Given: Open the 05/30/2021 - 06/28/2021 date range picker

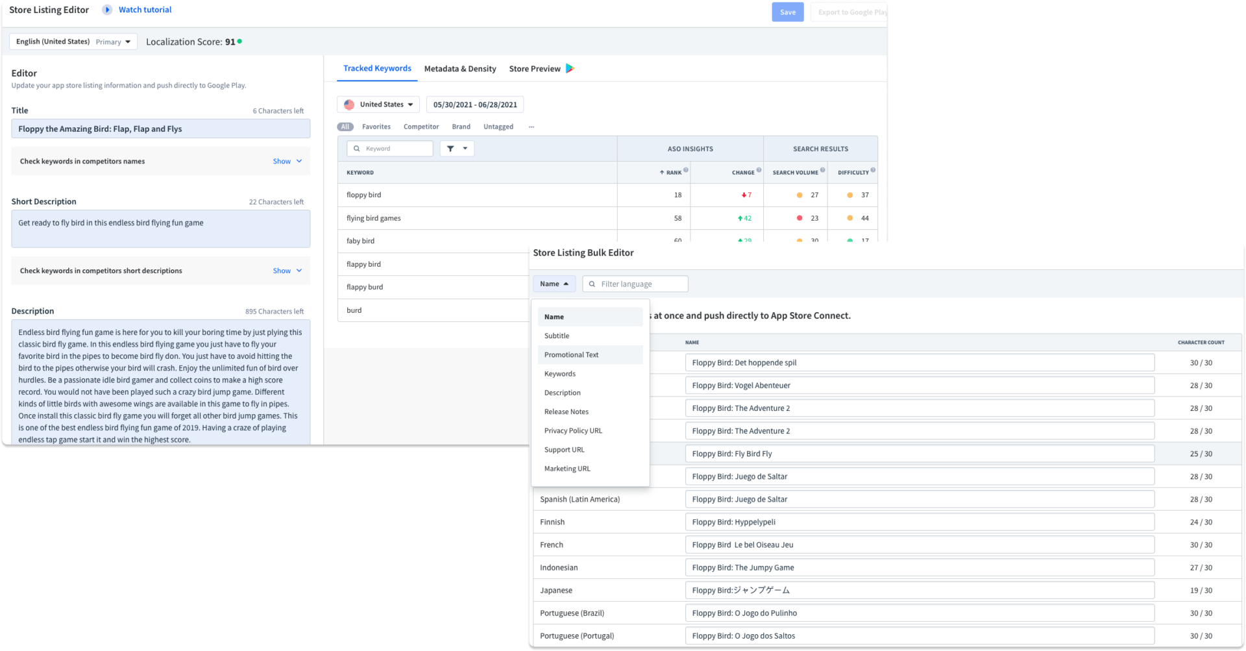Looking at the screenshot, I should 475,104.
